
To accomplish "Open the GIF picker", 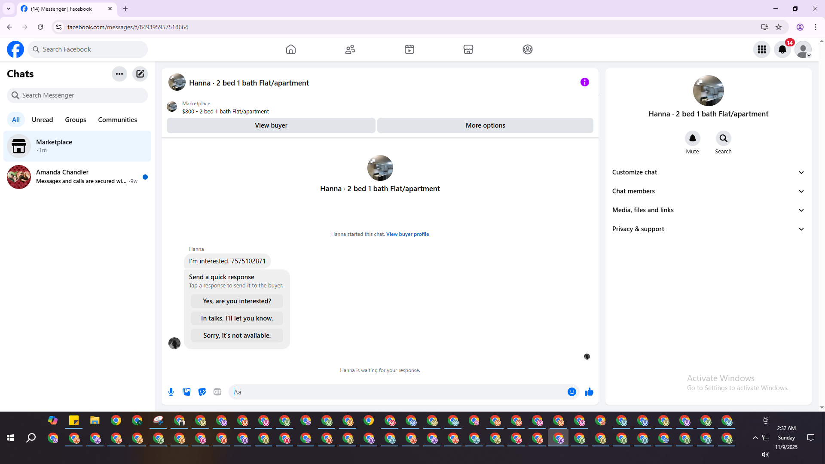I will pos(217,392).
